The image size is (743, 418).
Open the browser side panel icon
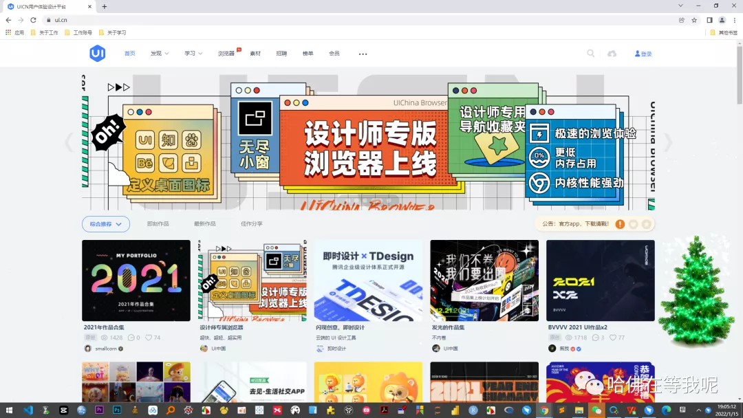coord(709,20)
